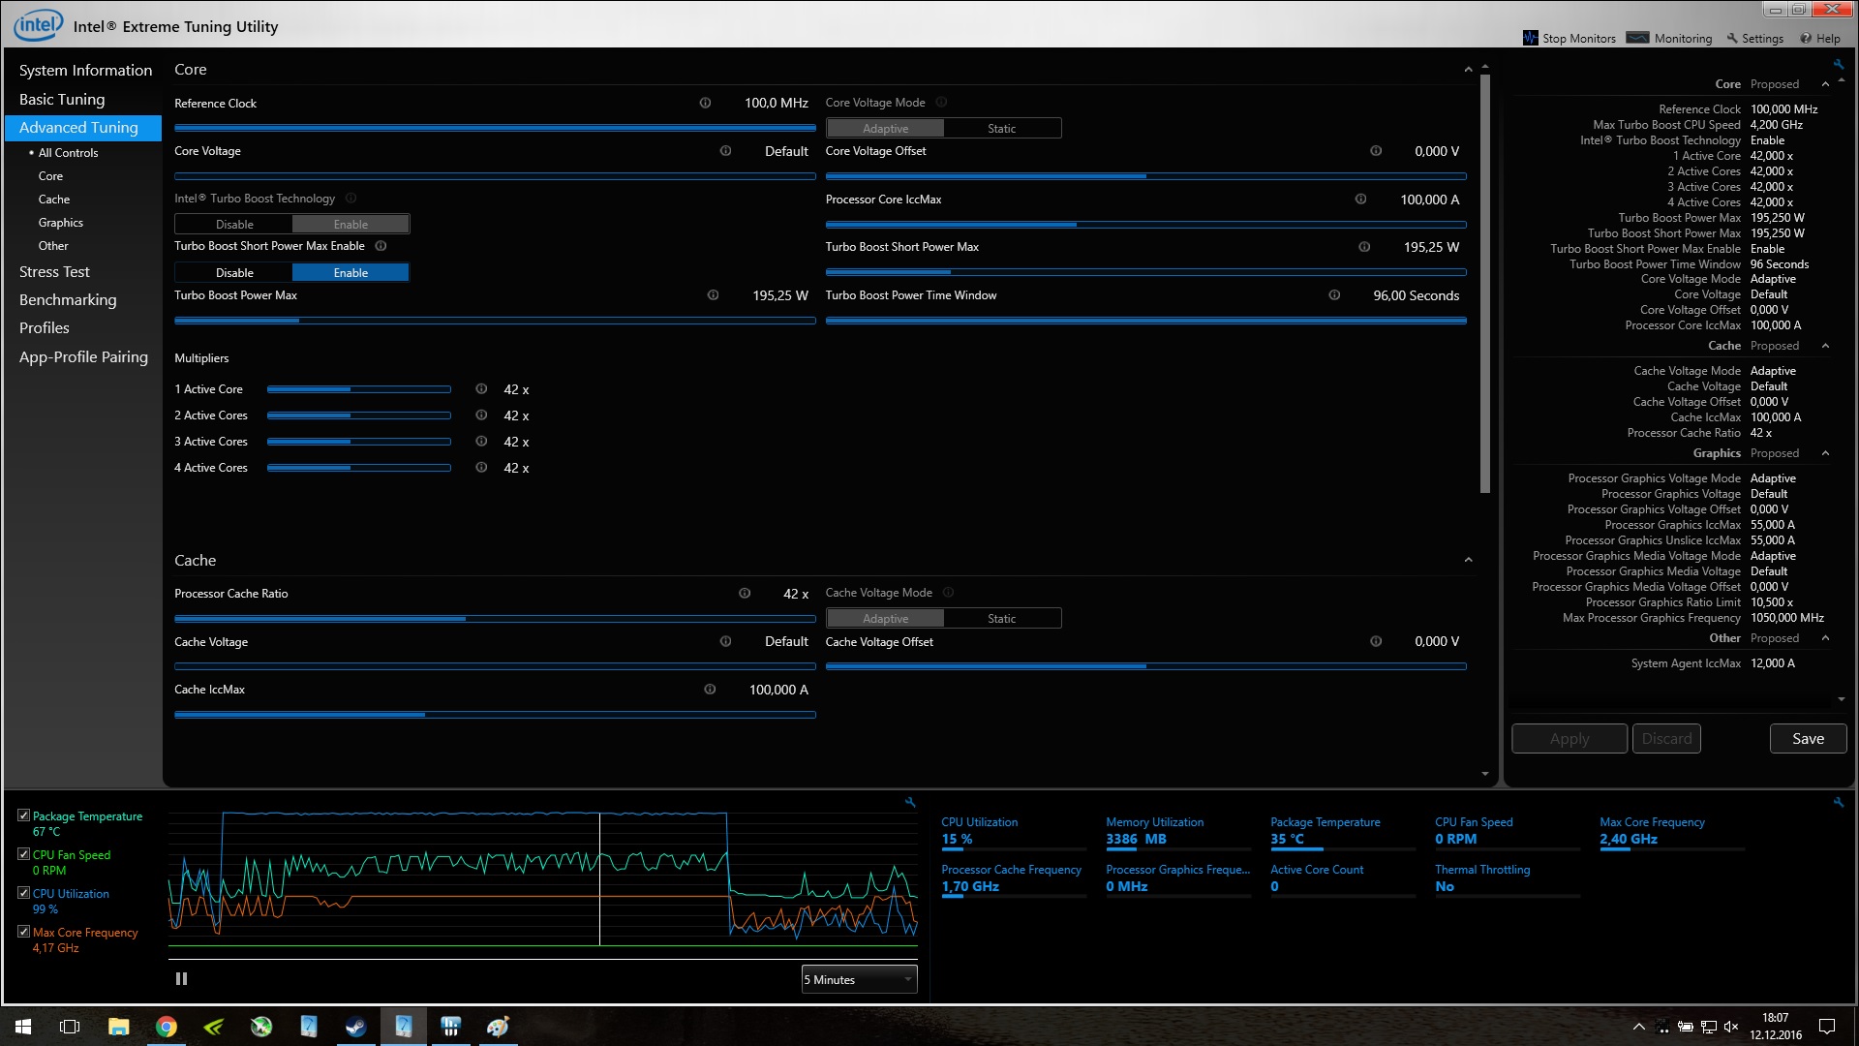Open File Explorer from the taskbar

[x=119, y=1027]
